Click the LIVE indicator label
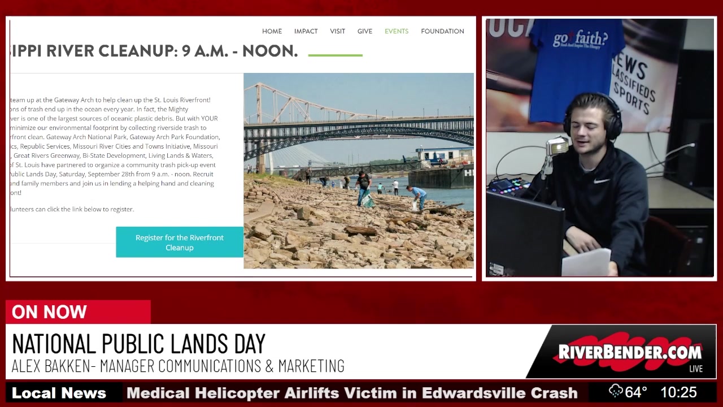Image resolution: width=723 pixels, height=407 pixels. (x=696, y=369)
